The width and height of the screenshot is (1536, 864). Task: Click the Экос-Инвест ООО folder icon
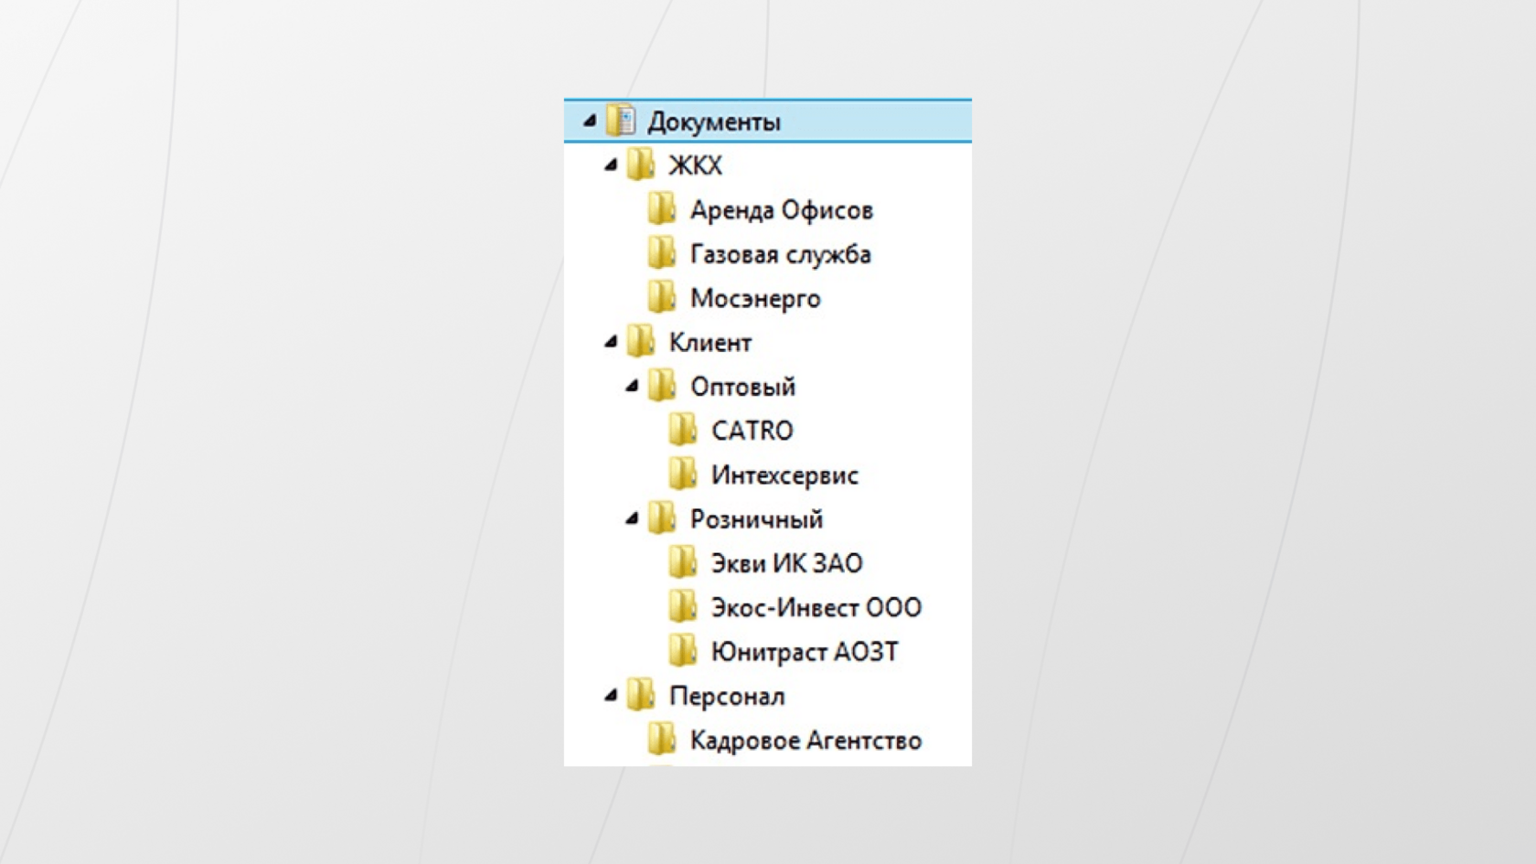click(x=683, y=607)
